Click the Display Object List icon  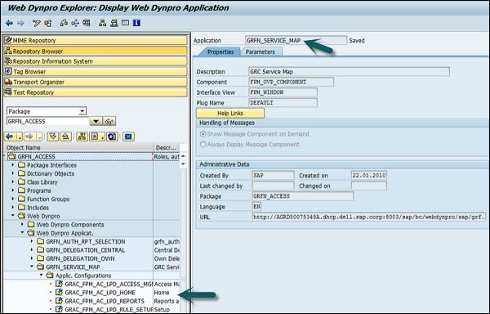(x=75, y=23)
